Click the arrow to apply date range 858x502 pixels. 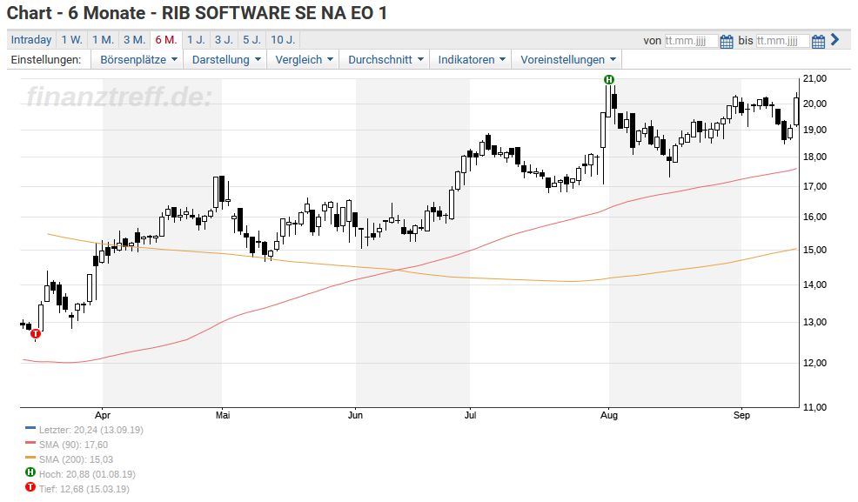point(835,39)
